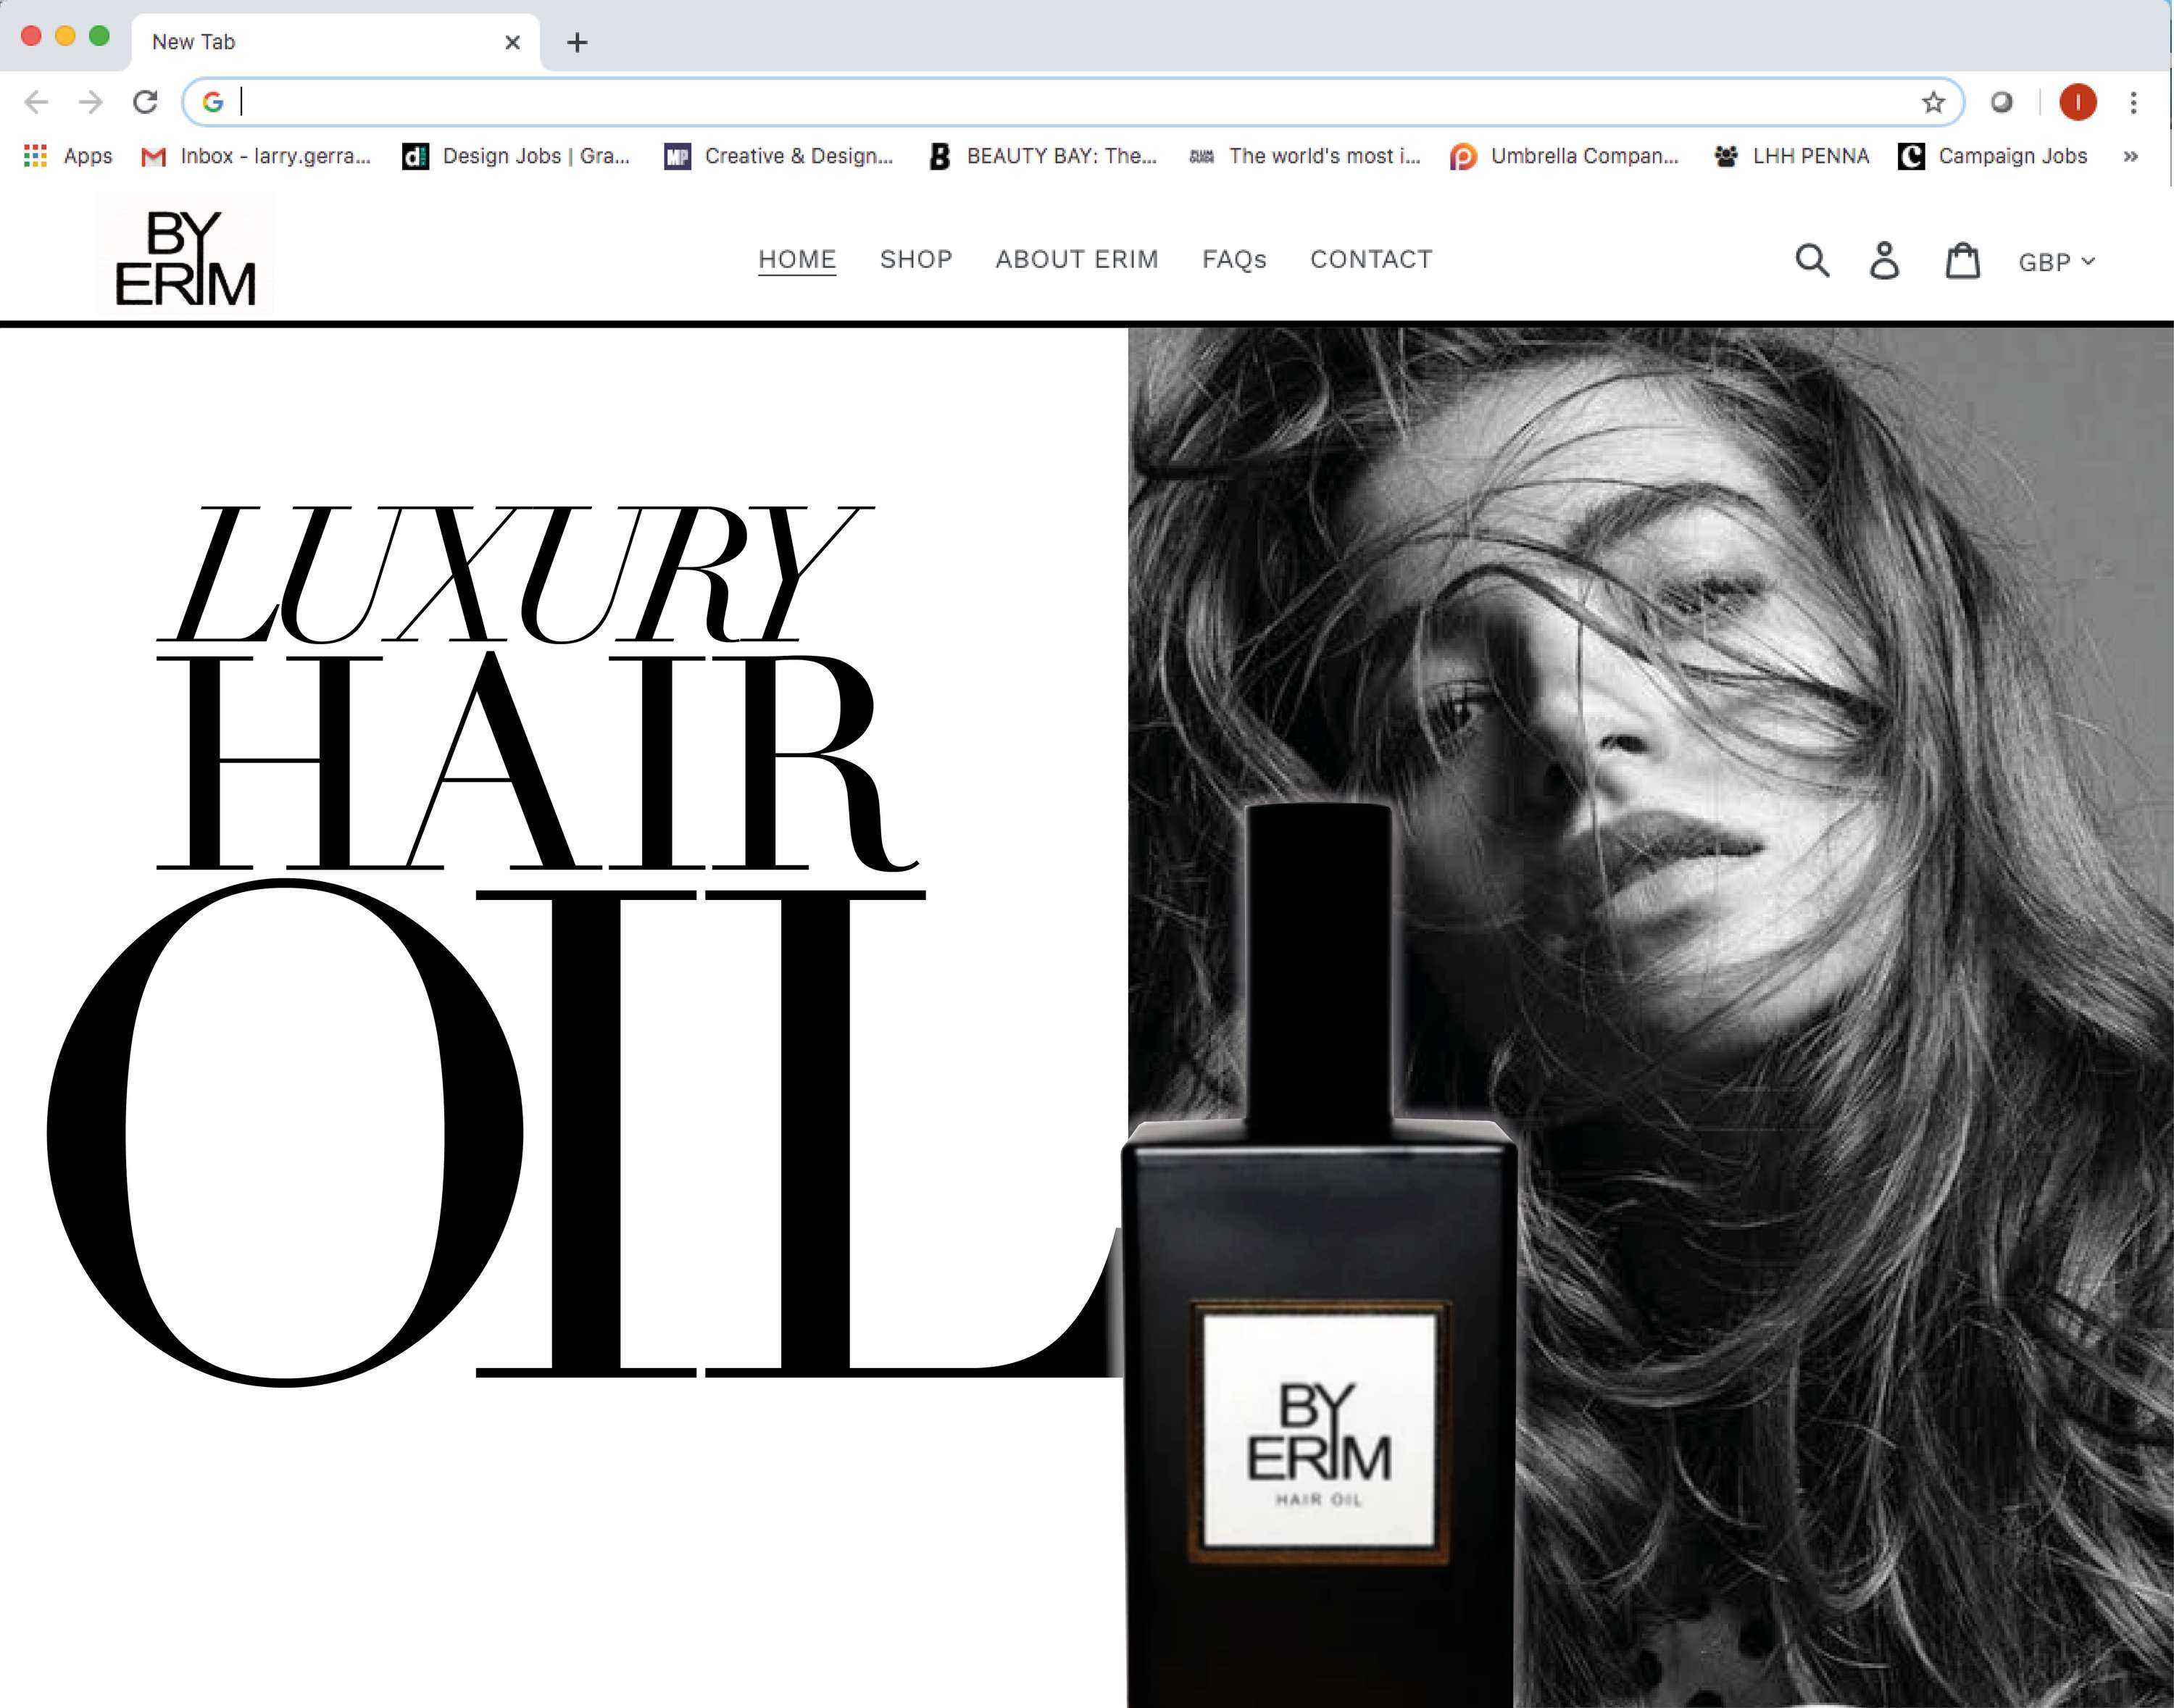This screenshot has height=1708, width=2174.
Task: Open the account login person icon
Action: point(1885,260)
